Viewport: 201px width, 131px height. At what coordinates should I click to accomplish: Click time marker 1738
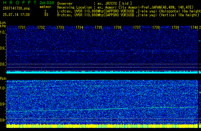[156, 27]
